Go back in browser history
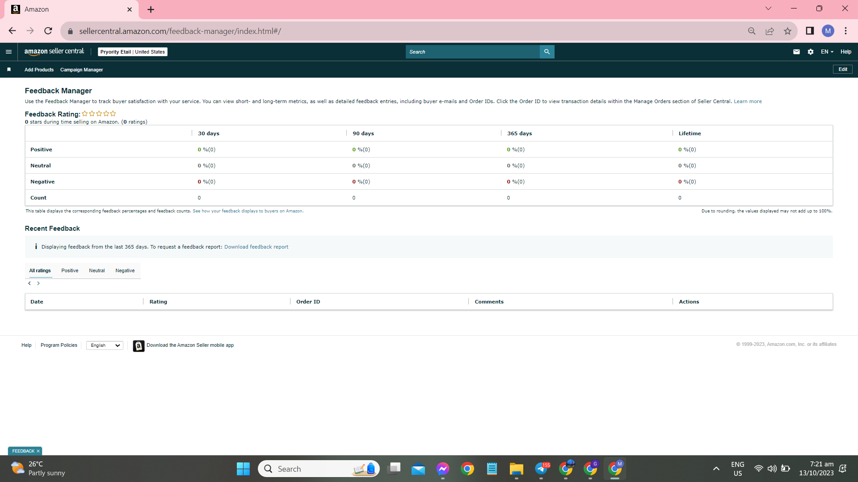The height and width of the screenshot is (482, 858). point(12,31)
